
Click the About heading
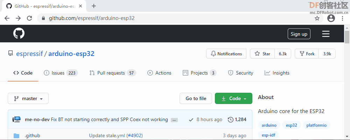point(266,97)
